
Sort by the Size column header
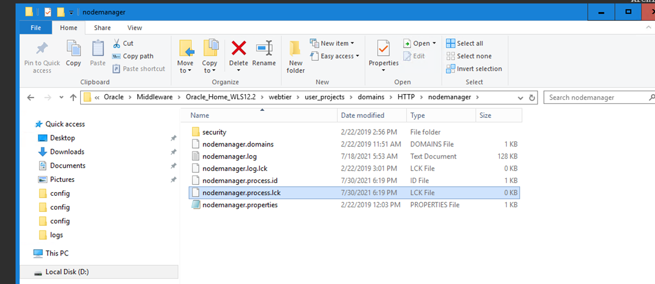499,115
